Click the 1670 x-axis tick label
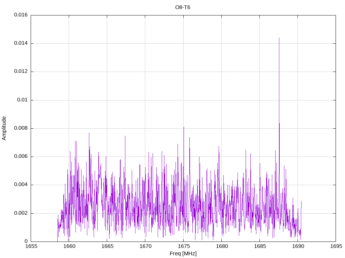Viewport: 345px width, 258px height. 146,246
